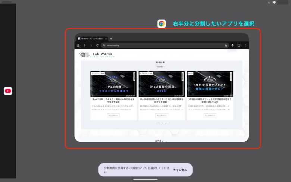The height and width of the screenshot is (182, 291).
Task: Click the site info icon in address bar
Action: click(104, 45)
